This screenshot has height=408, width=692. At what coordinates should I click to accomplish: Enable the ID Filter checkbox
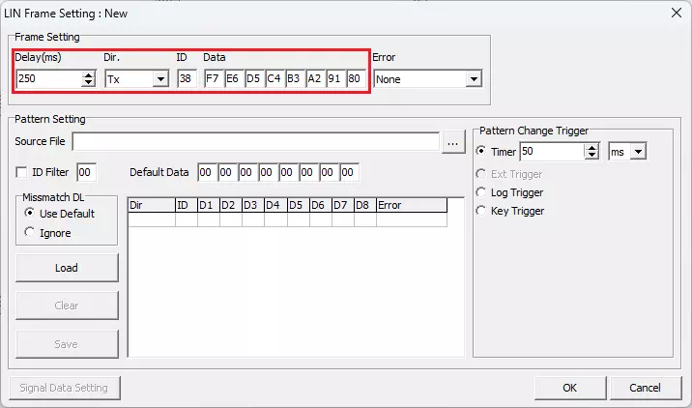coord(22,172)
